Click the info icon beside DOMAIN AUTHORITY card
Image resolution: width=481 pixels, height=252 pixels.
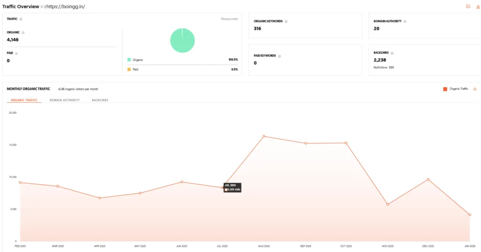405,22
